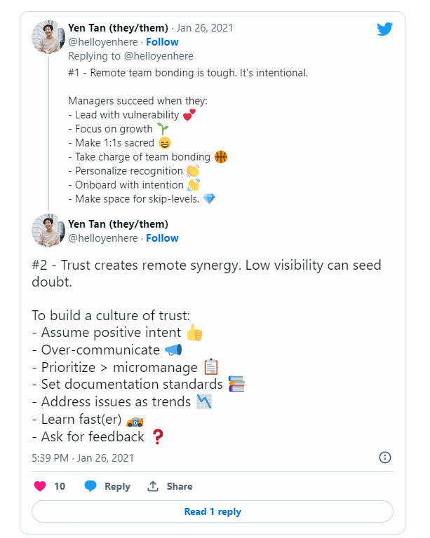Click the Twitter bird logo
This screenshot has height=538, width=430.
pyautogui.click(x=384, y=29)
